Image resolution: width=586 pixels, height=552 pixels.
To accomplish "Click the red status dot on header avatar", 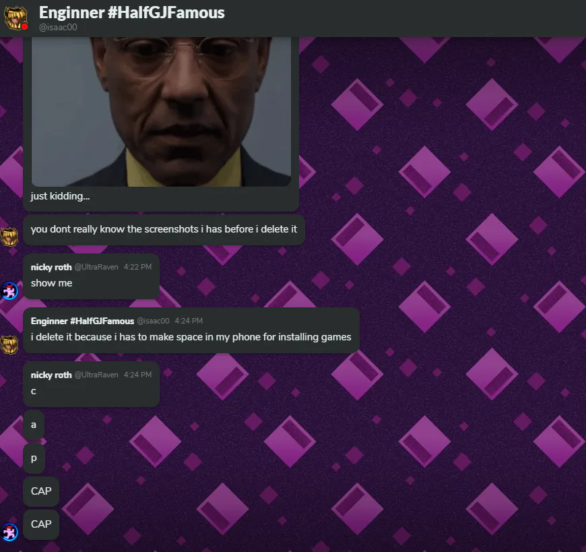I will pyautogui.click(x=25, y=27).
